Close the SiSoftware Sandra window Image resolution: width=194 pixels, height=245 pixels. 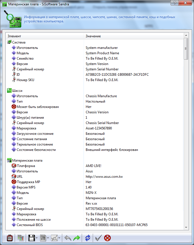pos(185,3)
